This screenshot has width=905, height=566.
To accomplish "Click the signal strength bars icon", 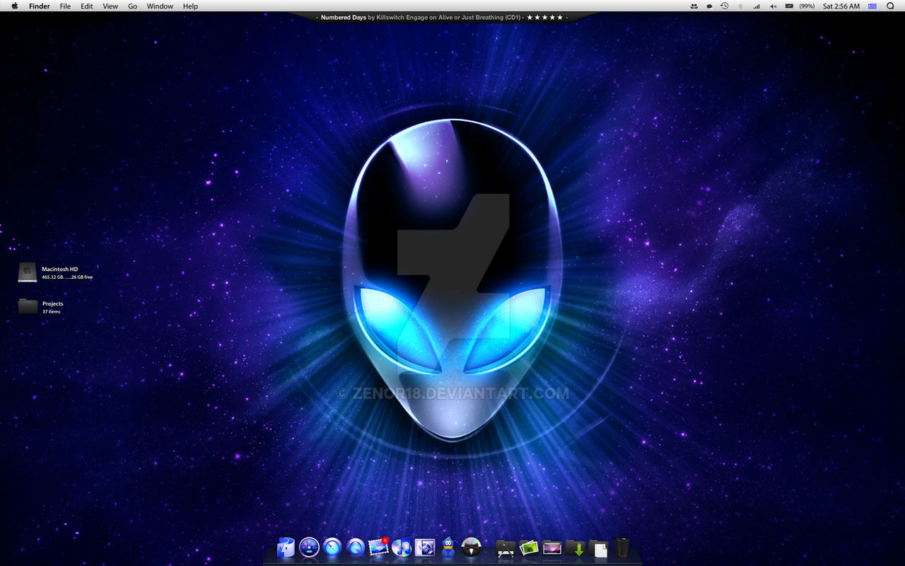I will (757, 6).
